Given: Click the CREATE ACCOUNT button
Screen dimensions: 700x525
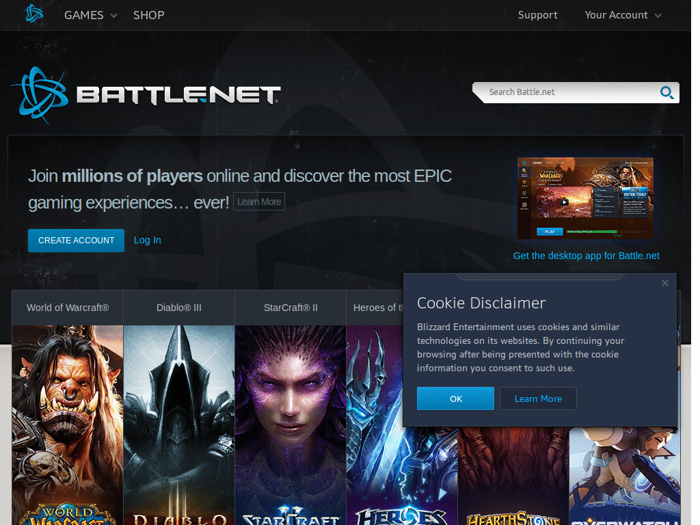Looking at the screenshot, I should (x=76, y=240).
